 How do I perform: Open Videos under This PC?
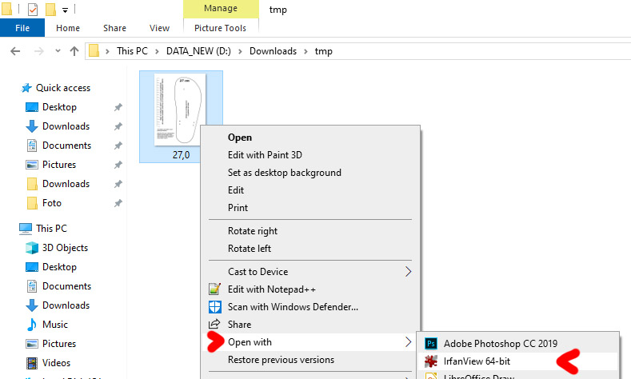click(x=56, y=362)
